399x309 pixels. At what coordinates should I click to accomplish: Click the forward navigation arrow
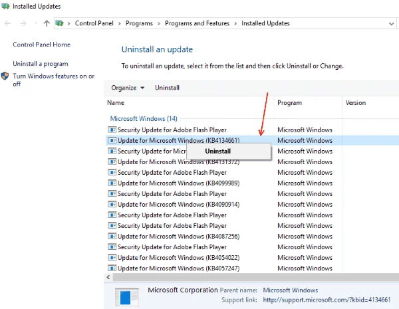coord(23,23)
